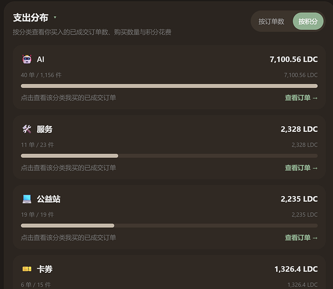Click the 2,235 LDC bold amount
This screenshot has height=289, width=333.
pyautogui.click(x=299, y=199)
